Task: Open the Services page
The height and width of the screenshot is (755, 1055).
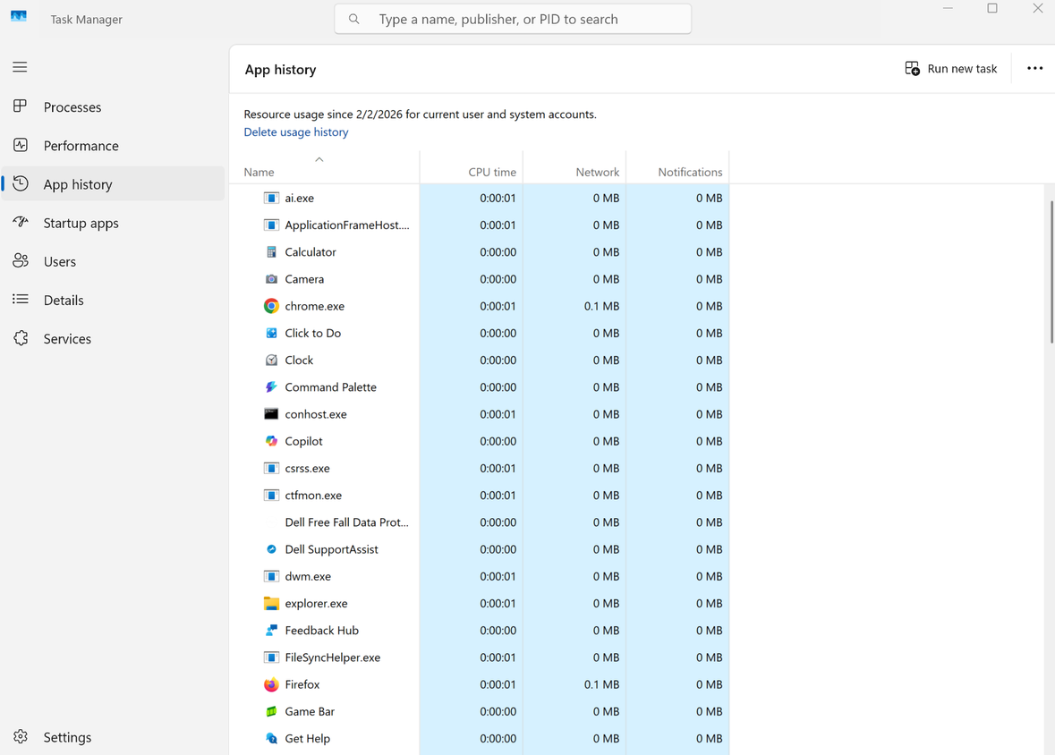Action: click(113, 338)
